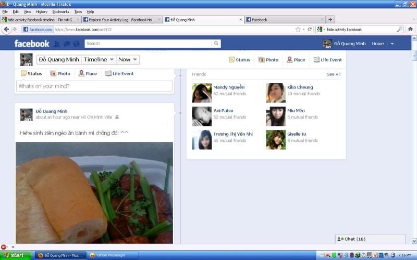Open Miu Mèo's profile link

296,110
